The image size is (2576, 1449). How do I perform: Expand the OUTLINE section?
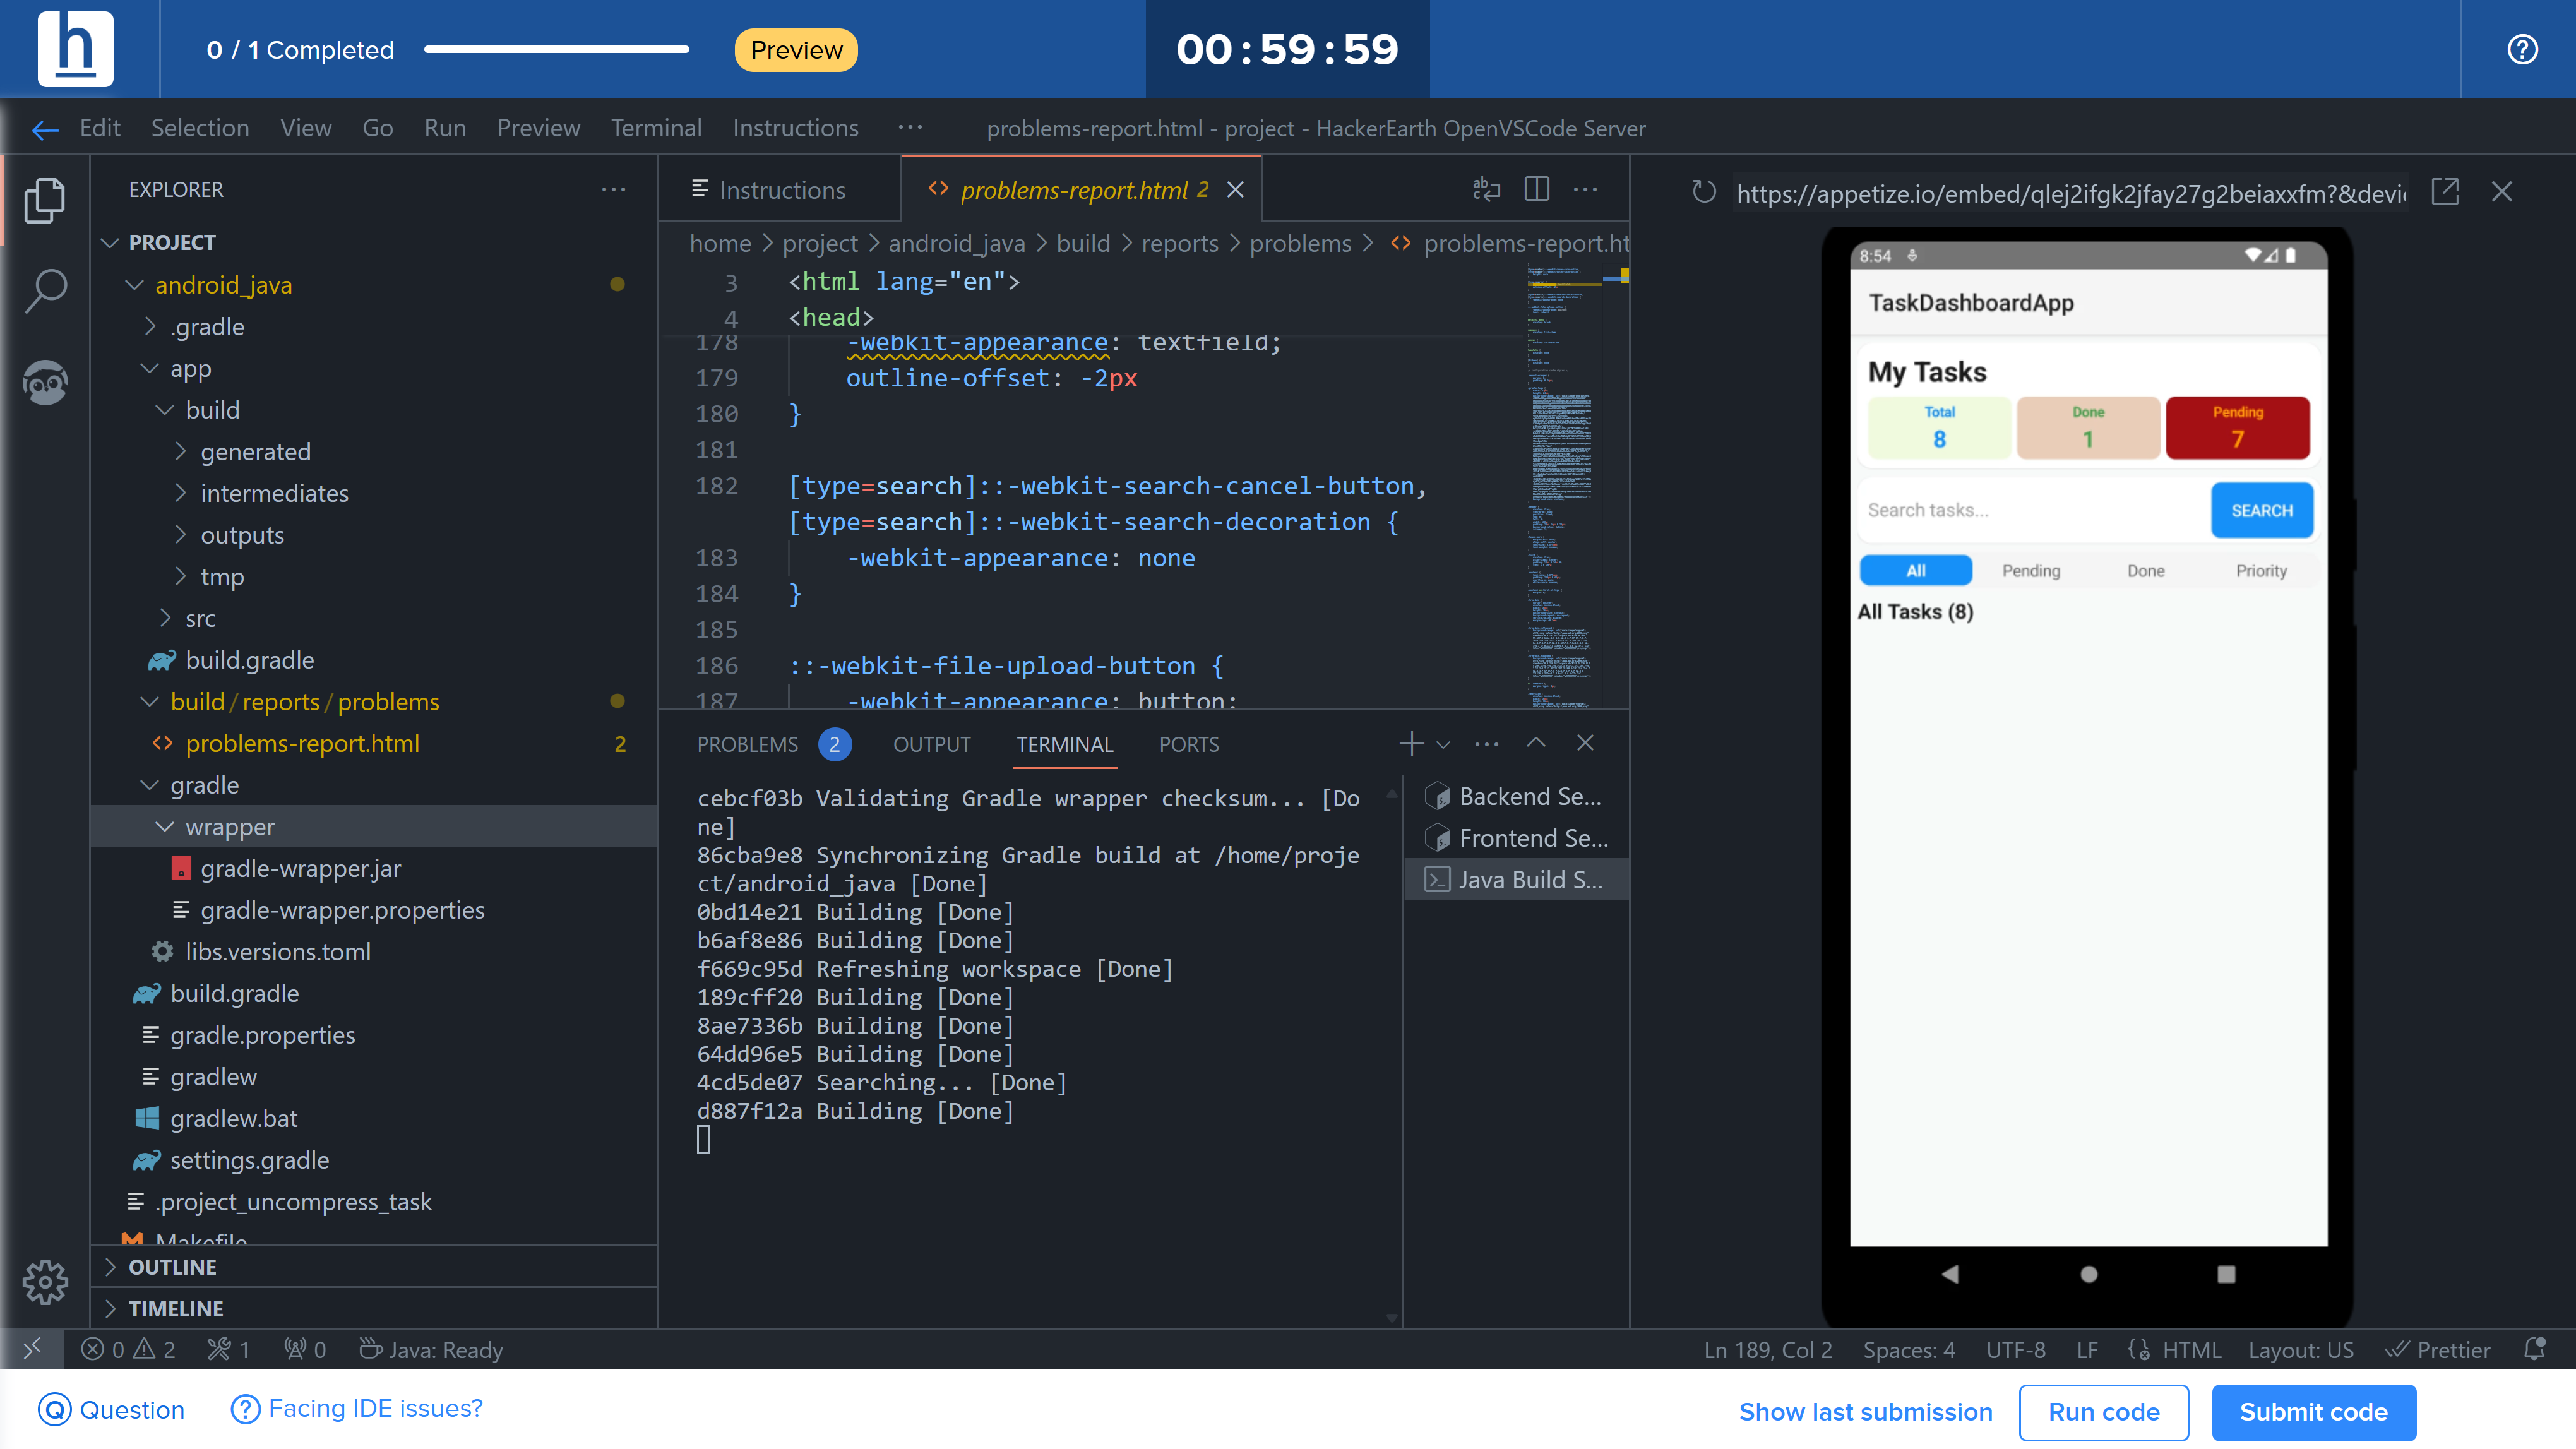coord(172,1267)
